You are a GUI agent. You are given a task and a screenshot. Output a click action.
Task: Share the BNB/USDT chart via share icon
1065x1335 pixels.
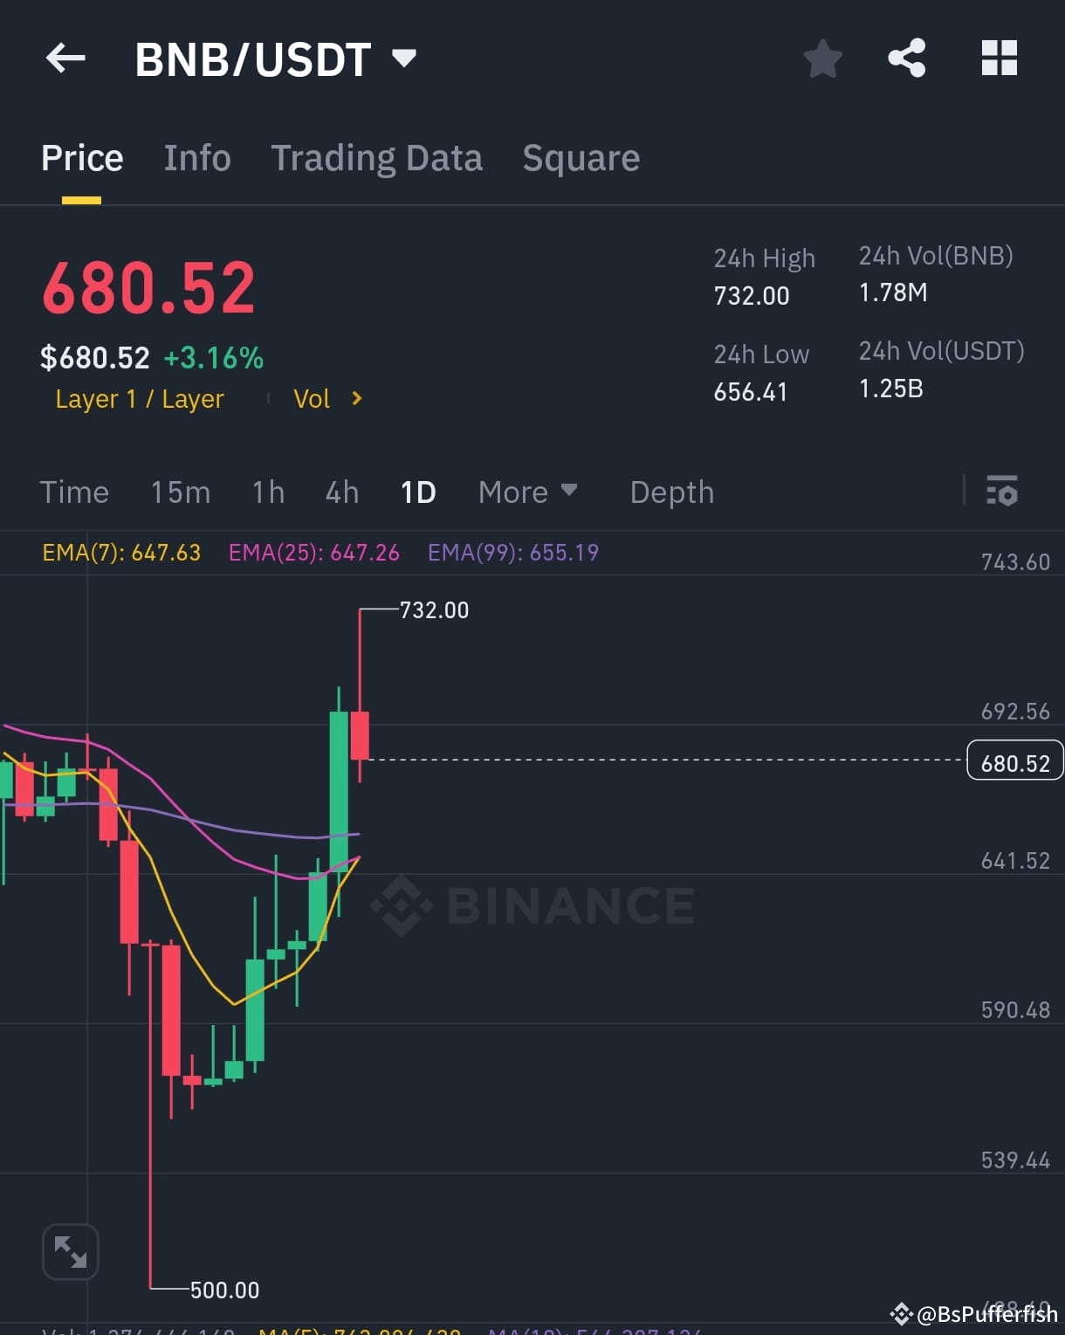[x=908, y=58]
